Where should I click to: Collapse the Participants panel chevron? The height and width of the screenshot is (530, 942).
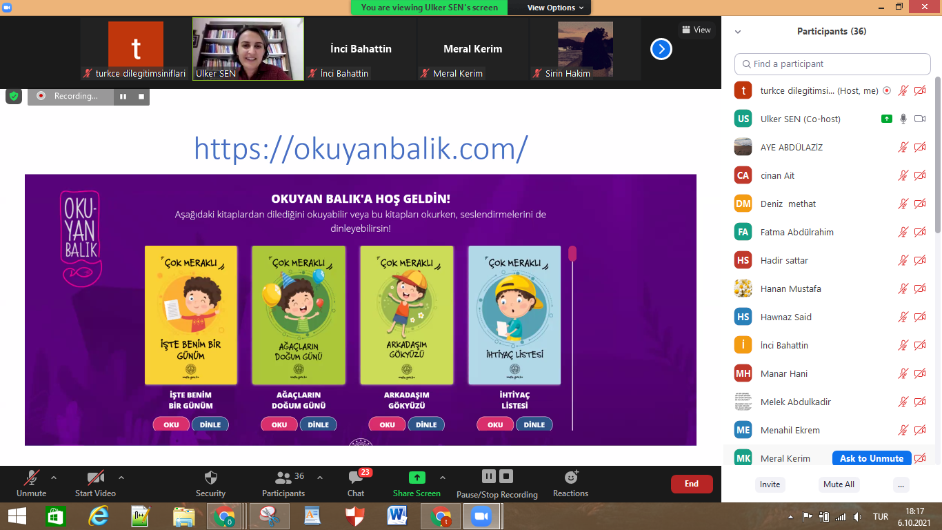click(x=738, y=32)
